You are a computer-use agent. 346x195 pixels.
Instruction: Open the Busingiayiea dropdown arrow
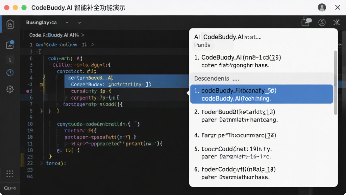[67, 23]
